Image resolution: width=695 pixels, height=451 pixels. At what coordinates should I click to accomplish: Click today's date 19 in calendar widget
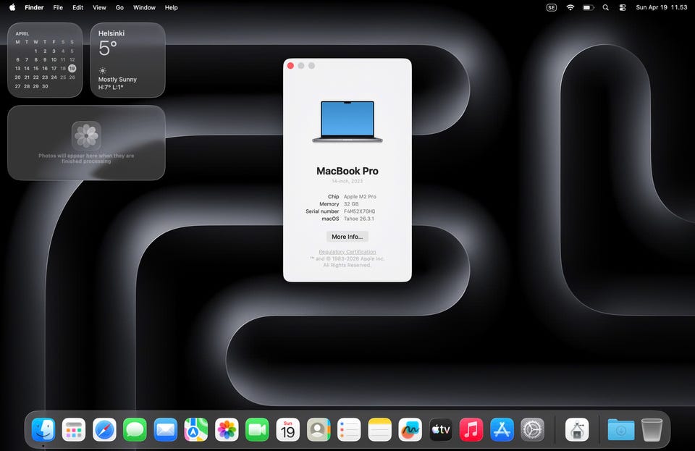coord(72,68)
